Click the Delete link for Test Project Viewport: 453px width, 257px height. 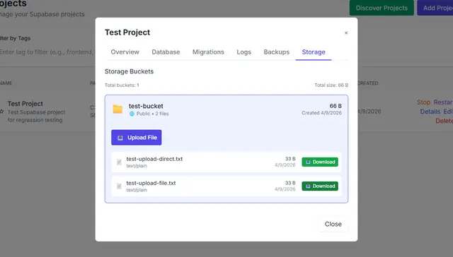tap(444, 121)
